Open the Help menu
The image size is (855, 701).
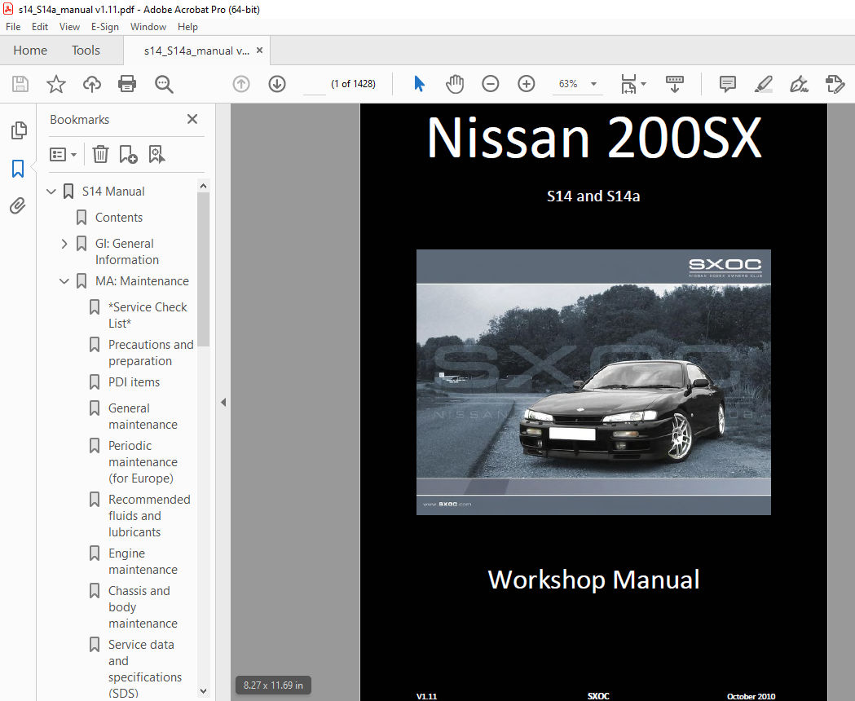(x=187, y=27)
